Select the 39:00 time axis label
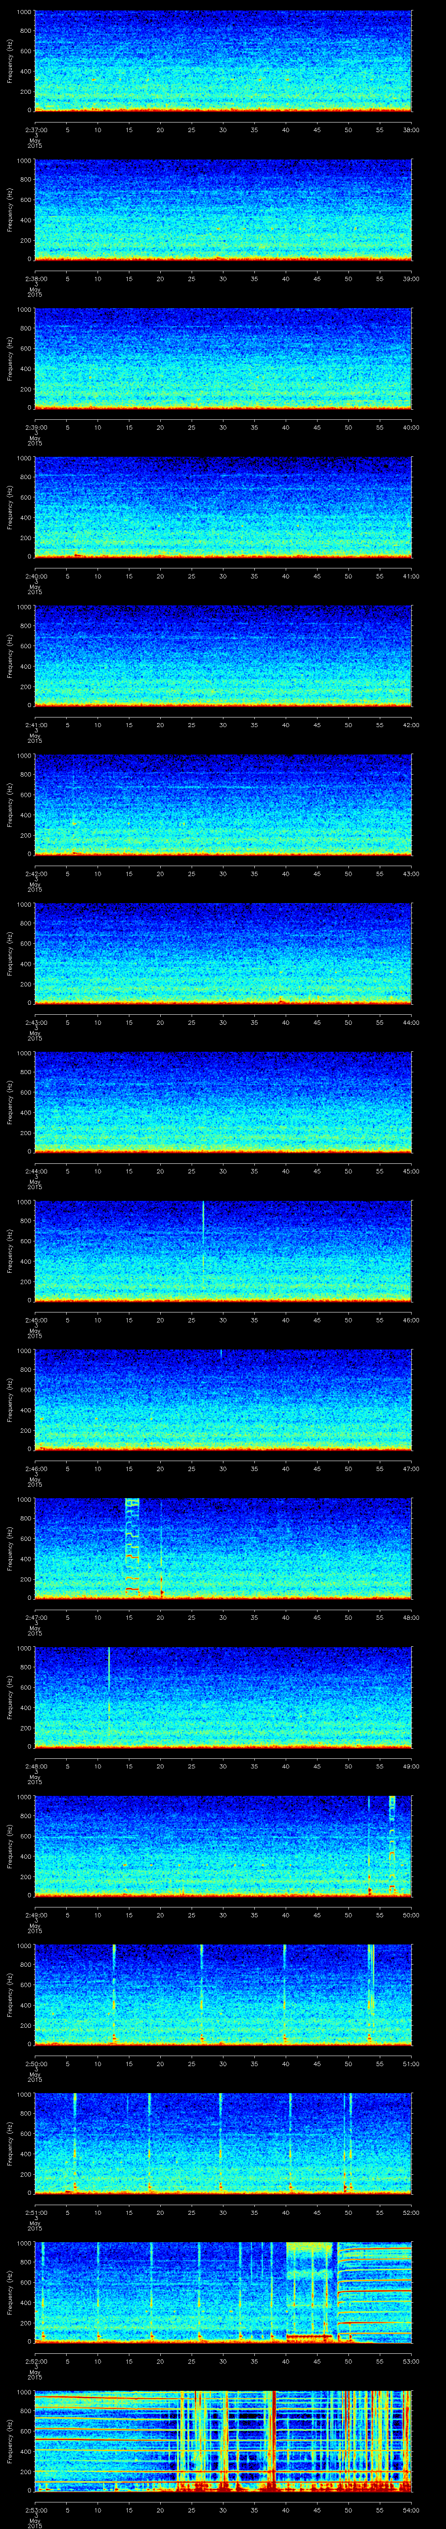The width and height of the screenshot is (446, 2529). (411, 279)
